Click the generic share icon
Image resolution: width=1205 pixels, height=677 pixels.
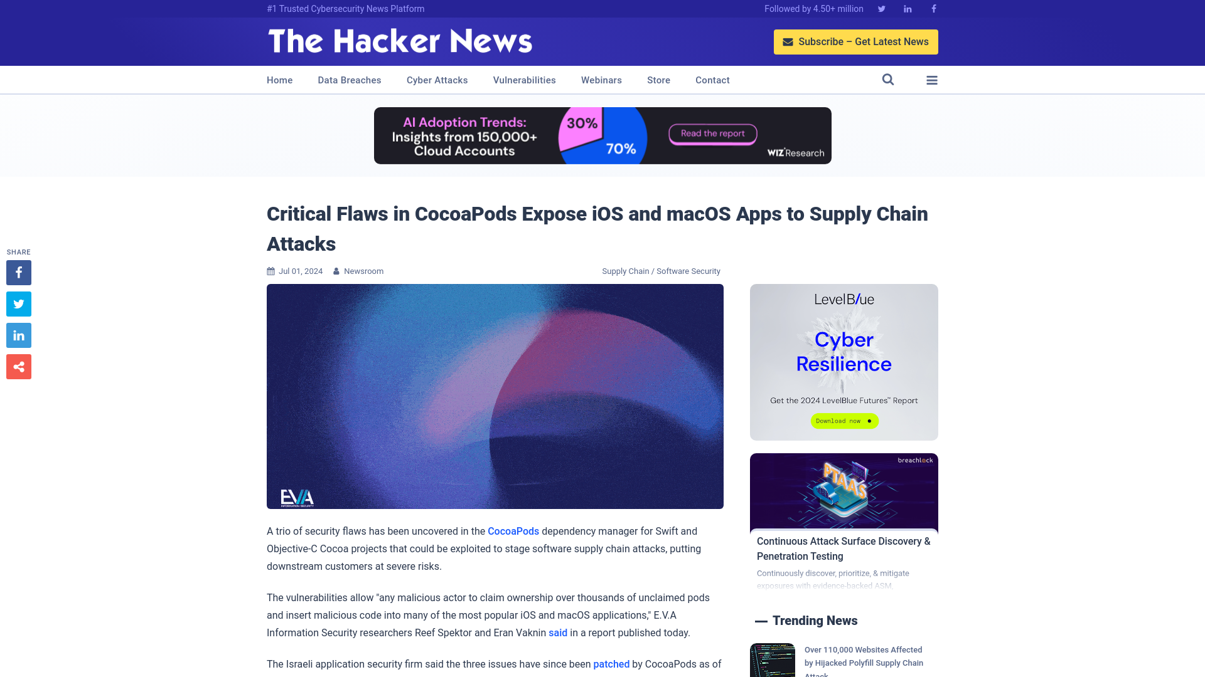click(x=18, y=366)
